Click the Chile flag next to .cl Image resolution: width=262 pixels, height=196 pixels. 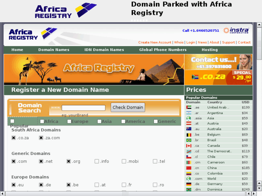point(189,157)
